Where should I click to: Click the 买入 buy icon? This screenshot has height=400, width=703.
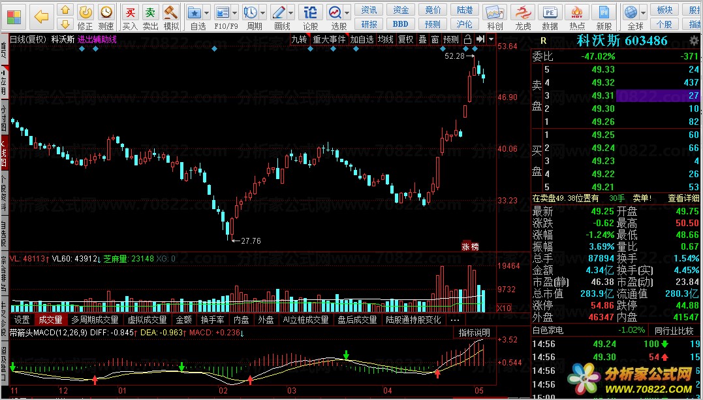pyautogui.click(x=130, y=12)
